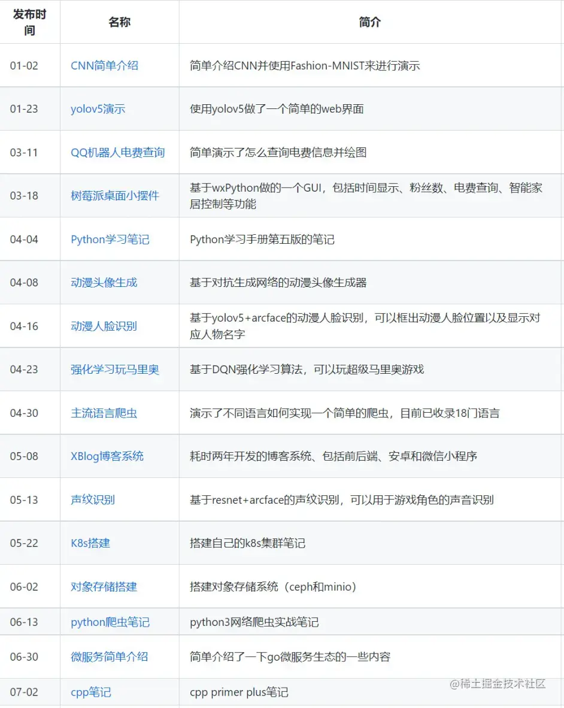Click the 发布时间 column header
The image size is (564, 708).
point(29,22)
